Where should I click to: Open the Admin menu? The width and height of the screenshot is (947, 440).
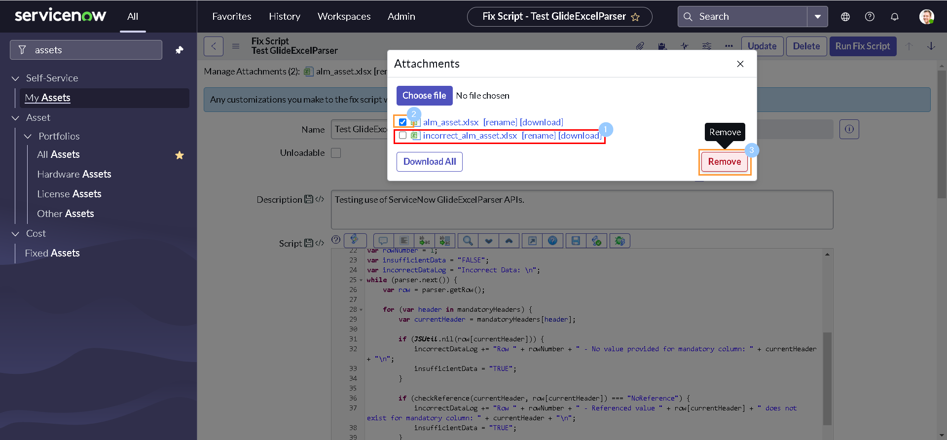(x=401, y=16)
